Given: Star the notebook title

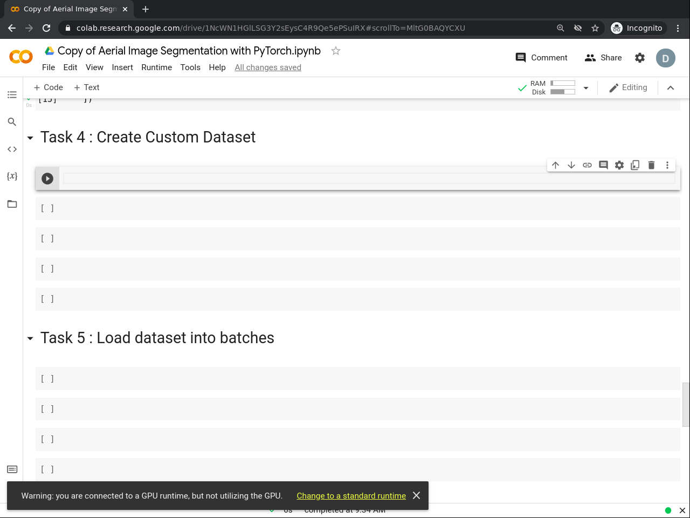Looking at the screenshot, I should click(x=336, y=51).
